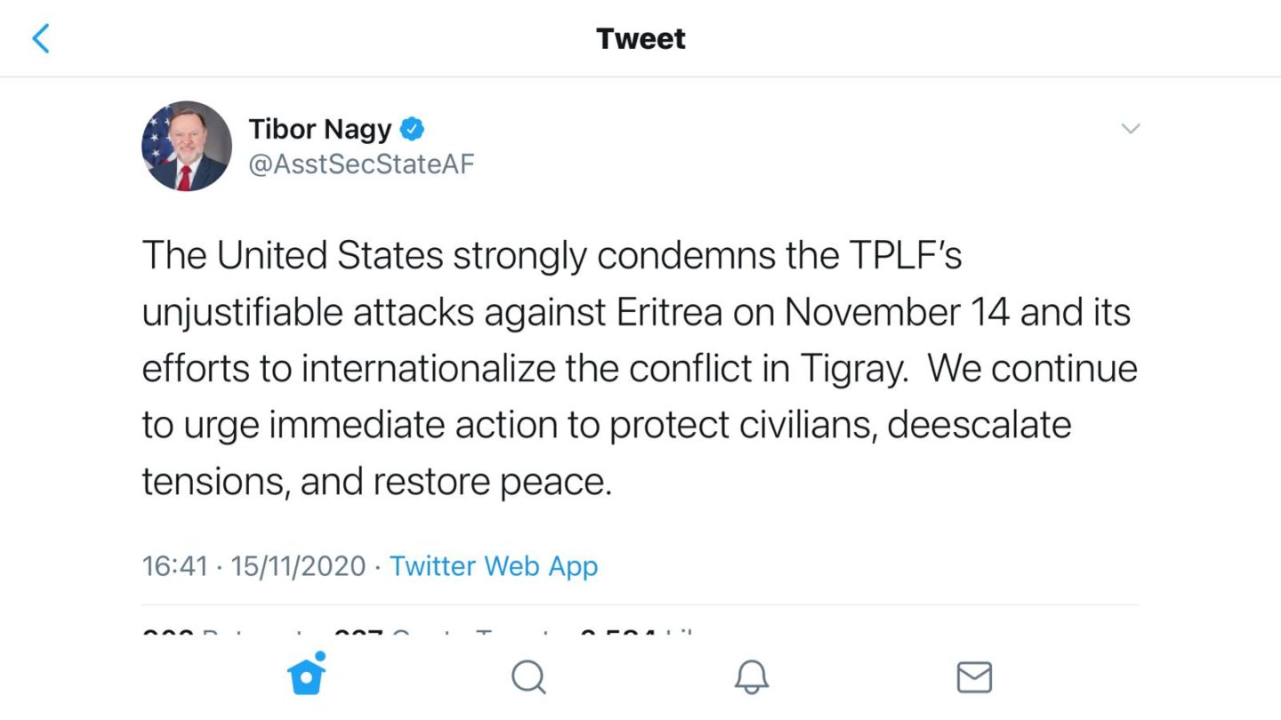Open the Search magnifier icon
Screen dimensions: 1281x720
coord(528,678)
